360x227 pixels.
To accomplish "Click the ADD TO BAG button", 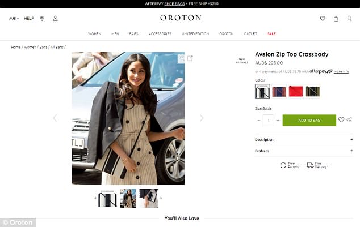I will click(x=309, y=120).
